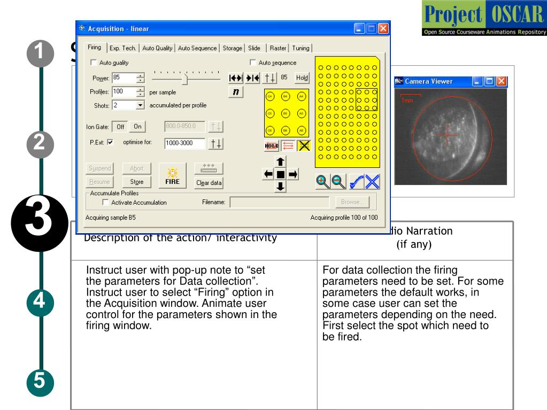Click the laser power slider handle
This screenshot has height=410, width=547.
185,79
